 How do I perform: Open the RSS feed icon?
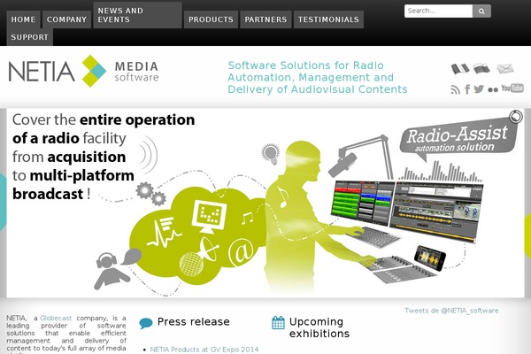click(455, 89)
